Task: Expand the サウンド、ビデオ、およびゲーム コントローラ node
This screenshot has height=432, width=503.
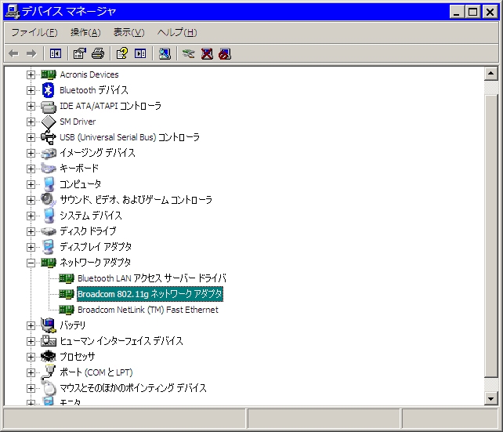Action: (31, 200)
